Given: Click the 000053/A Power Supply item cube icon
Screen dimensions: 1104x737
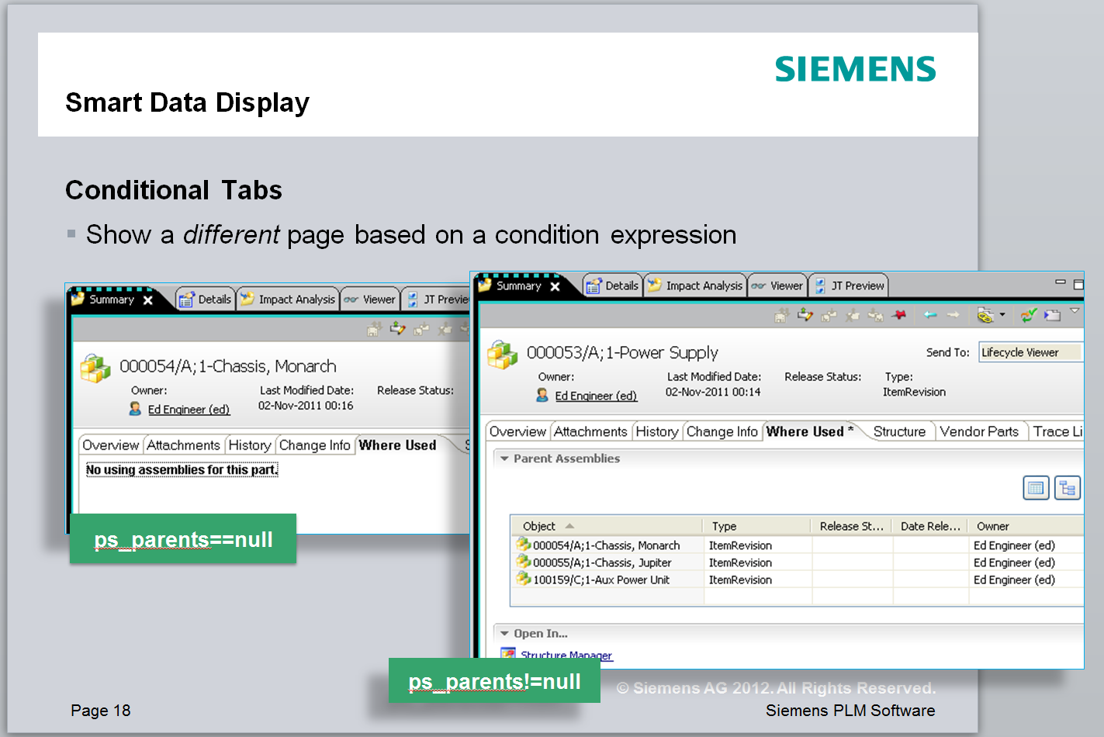Looking at the screenshot, I should coord(502,355).
